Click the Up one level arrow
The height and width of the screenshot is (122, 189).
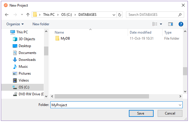[28, 15]
